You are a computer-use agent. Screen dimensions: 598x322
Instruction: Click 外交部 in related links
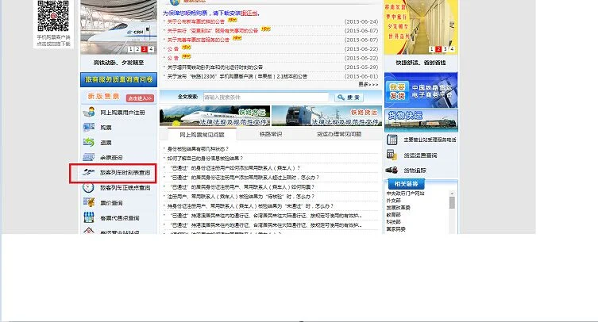pyautogui.click(x=393, y=201)
